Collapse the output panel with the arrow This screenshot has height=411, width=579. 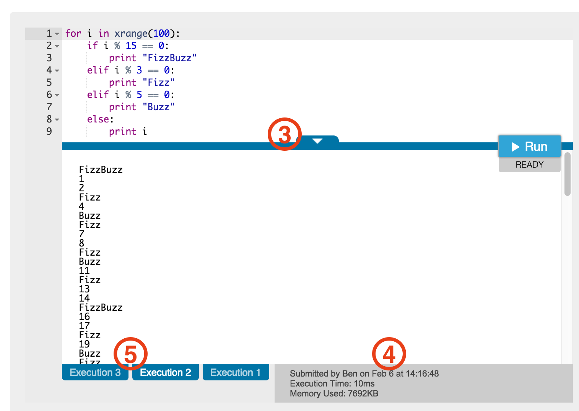coord(317,140)
